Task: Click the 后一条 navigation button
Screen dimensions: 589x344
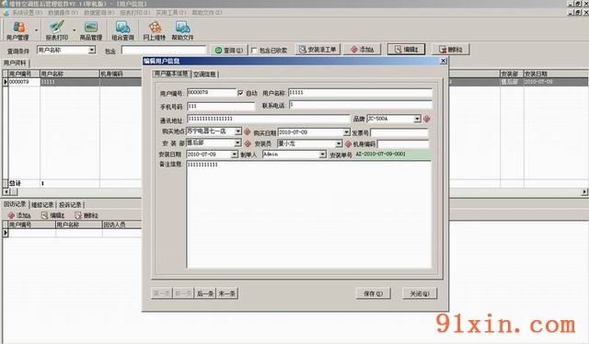Action: coord(205,293)
